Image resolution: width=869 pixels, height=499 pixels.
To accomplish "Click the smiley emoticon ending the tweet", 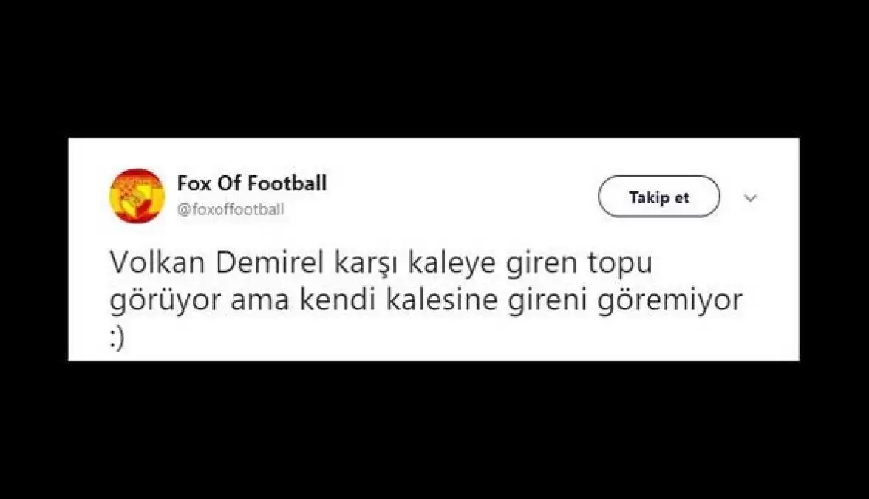I will (117, 340).
